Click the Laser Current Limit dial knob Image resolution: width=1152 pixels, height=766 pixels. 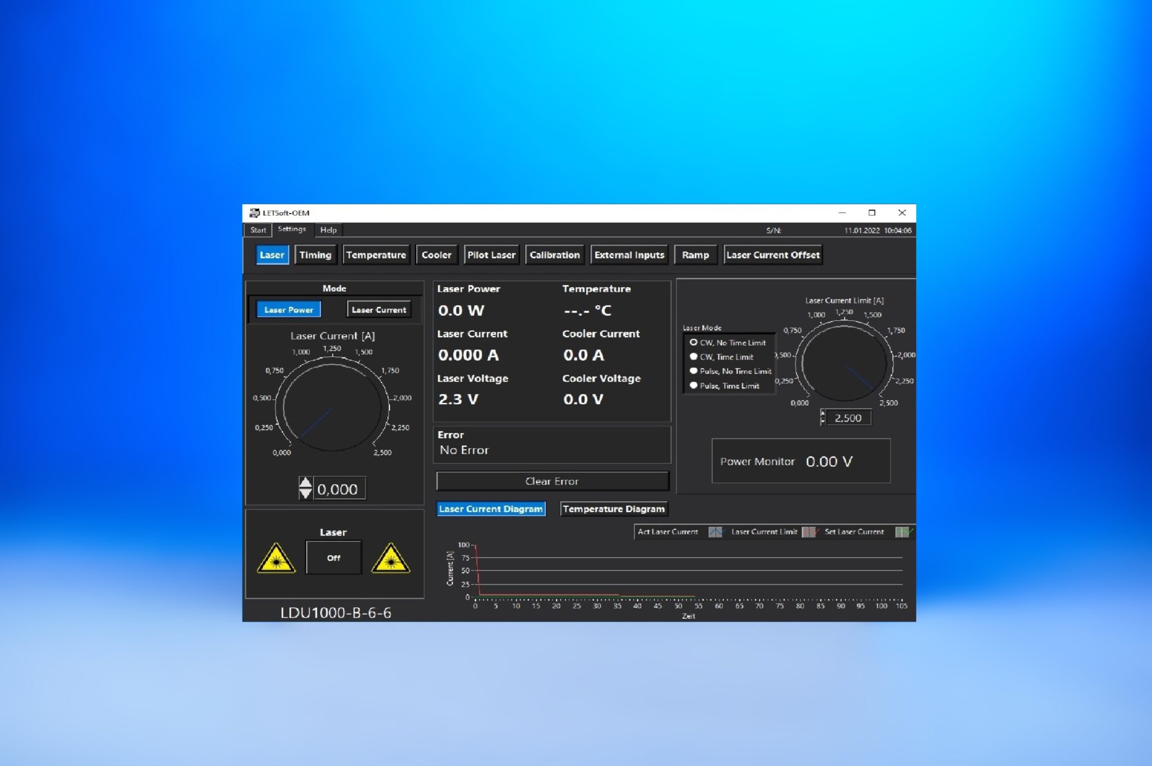(x=844, y=362)
